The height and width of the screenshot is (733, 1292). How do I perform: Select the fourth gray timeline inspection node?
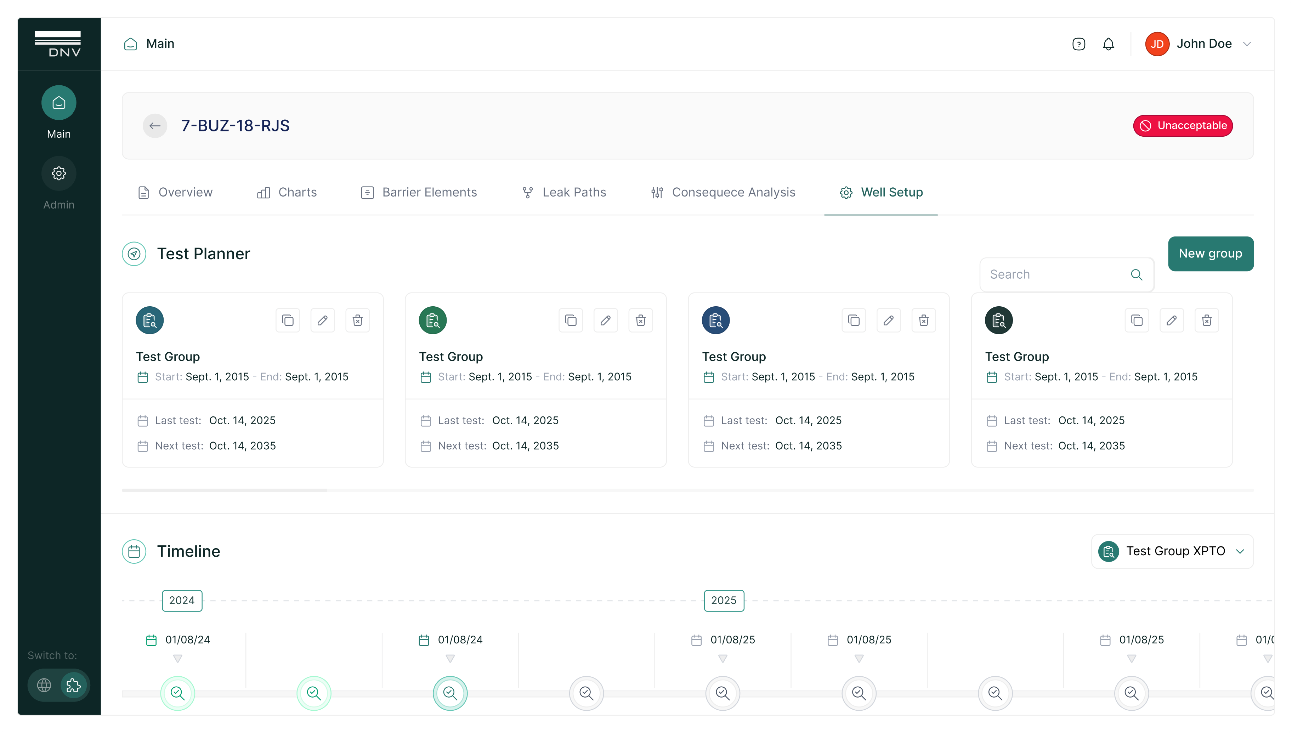[x=586, y=693]
